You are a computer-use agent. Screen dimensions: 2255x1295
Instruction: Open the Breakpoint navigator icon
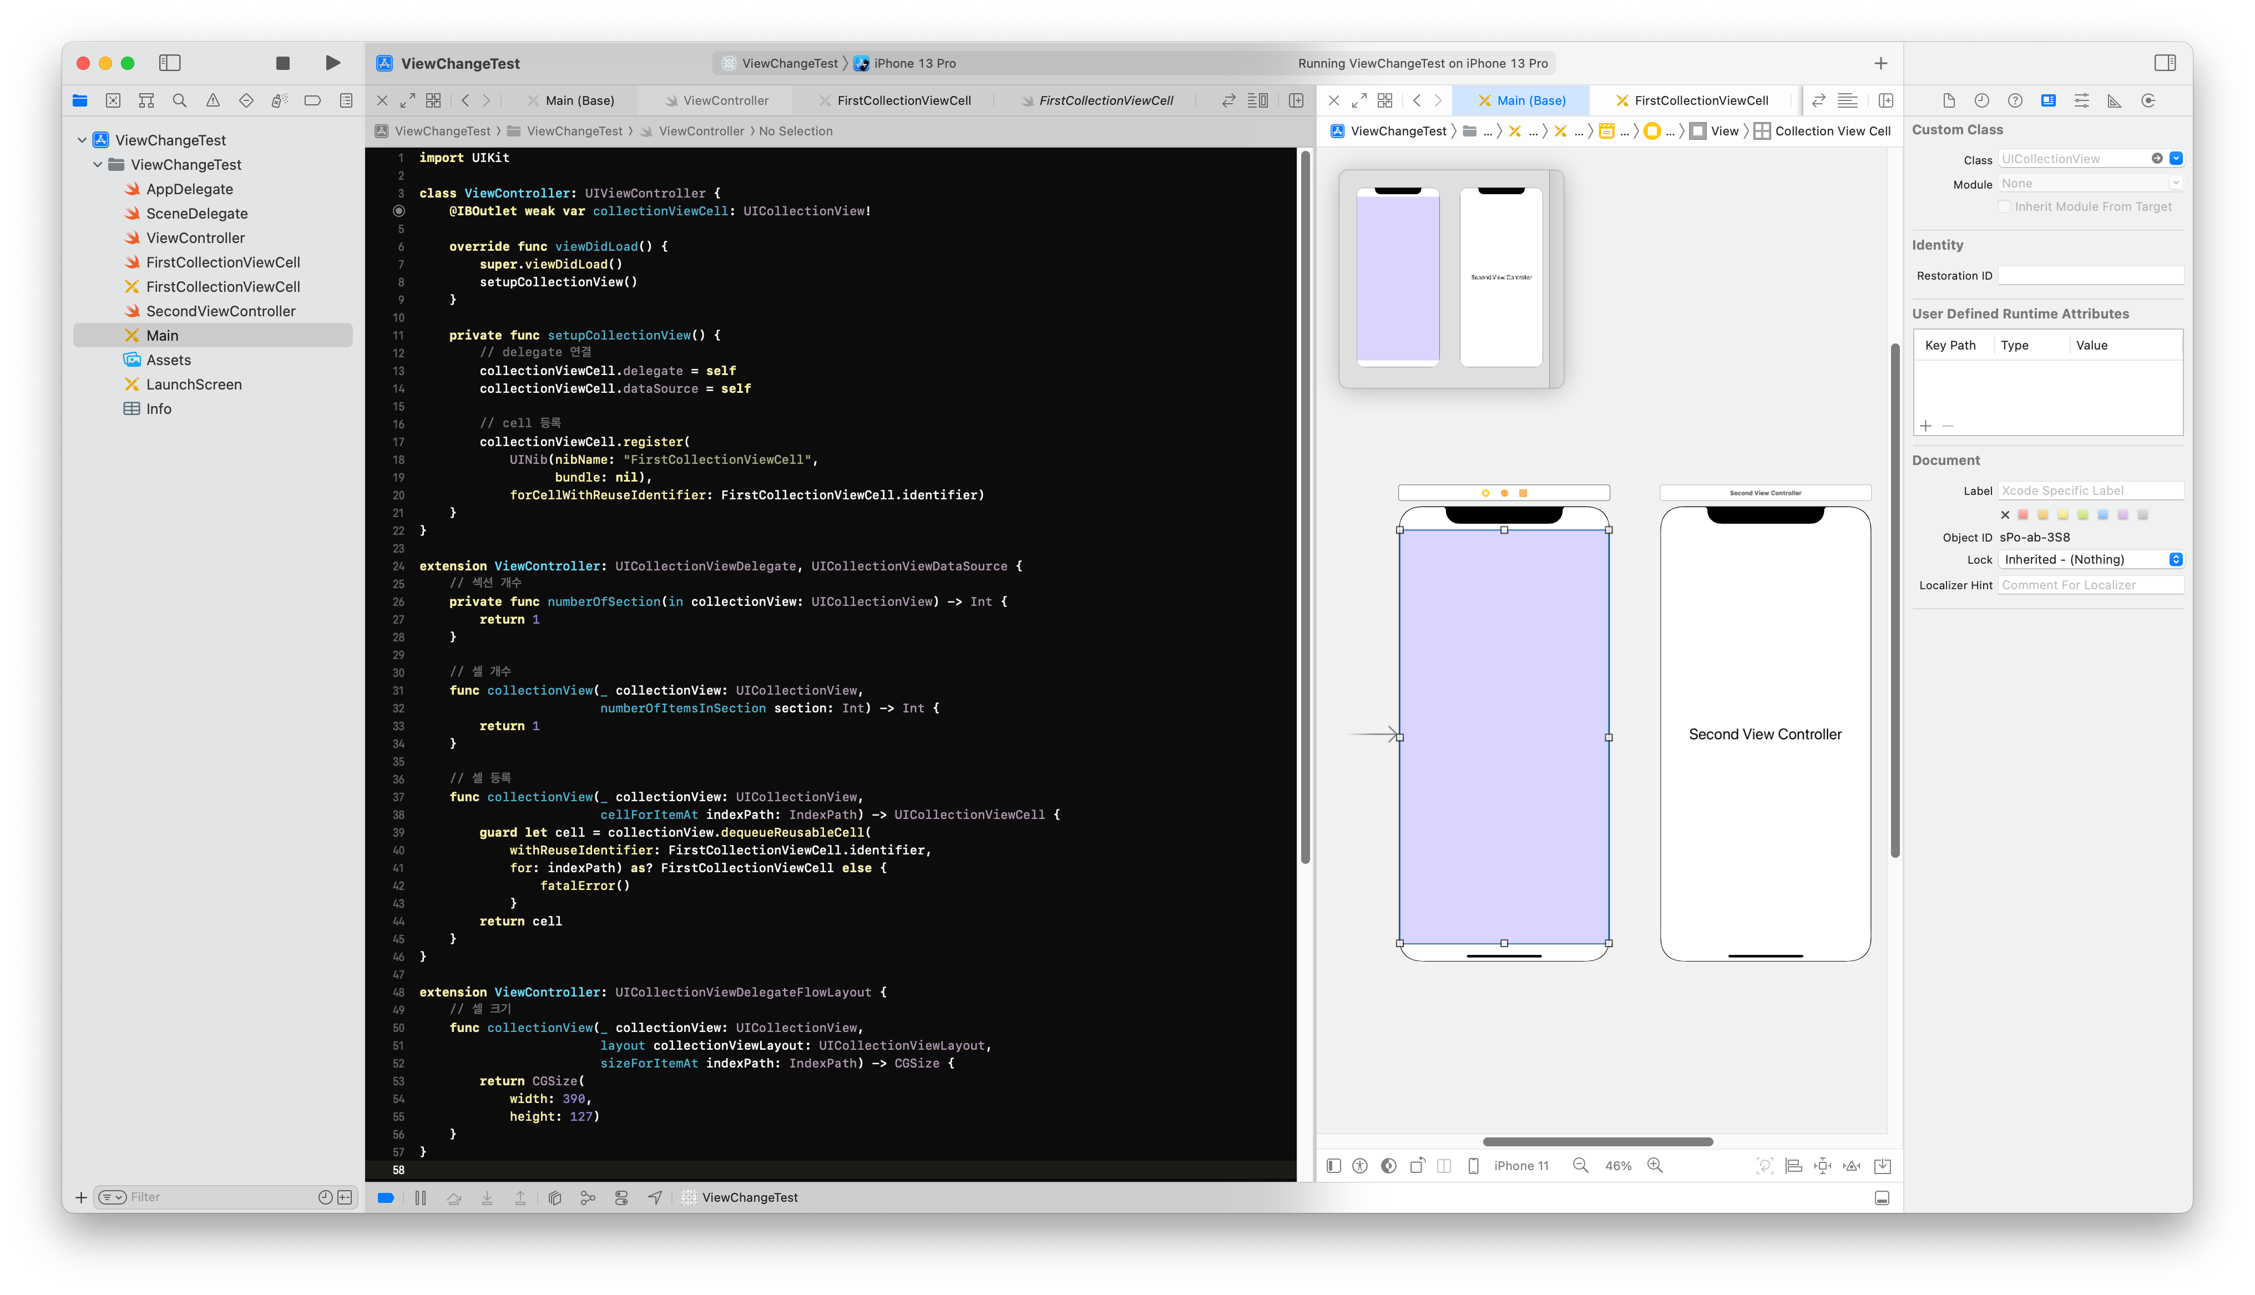(x=312, y=100)
